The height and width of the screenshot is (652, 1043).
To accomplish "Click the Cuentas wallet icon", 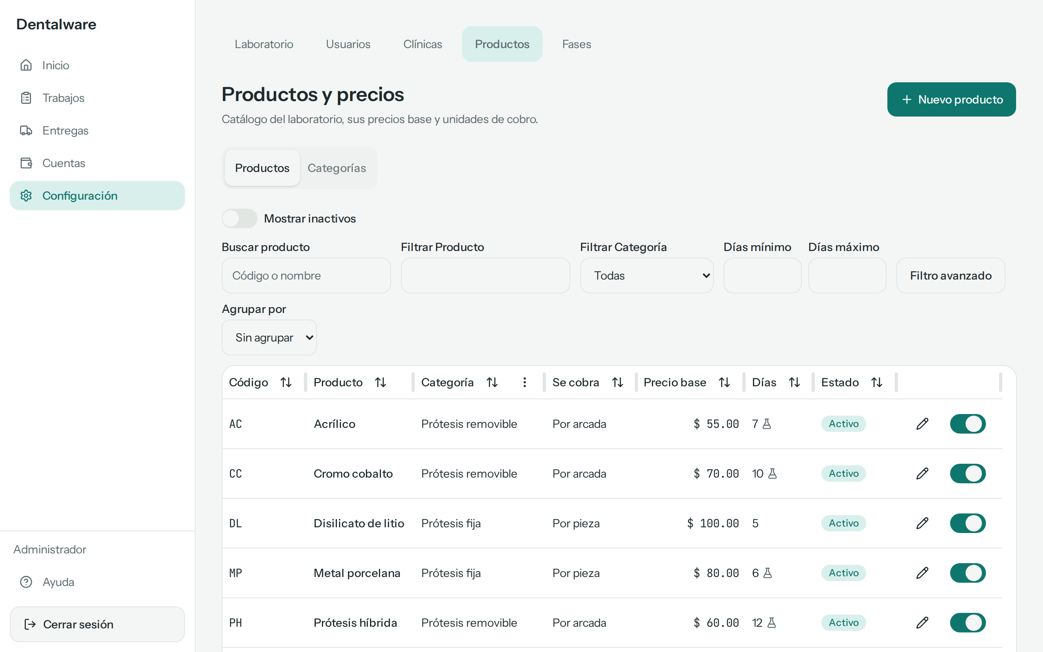I will tap(26, 163).
